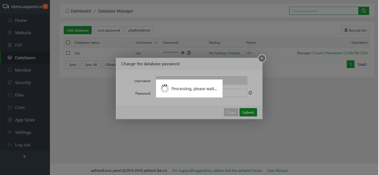379x175 pixels.
Task: Click the Database search input field
Action: [x=324, y=11]
